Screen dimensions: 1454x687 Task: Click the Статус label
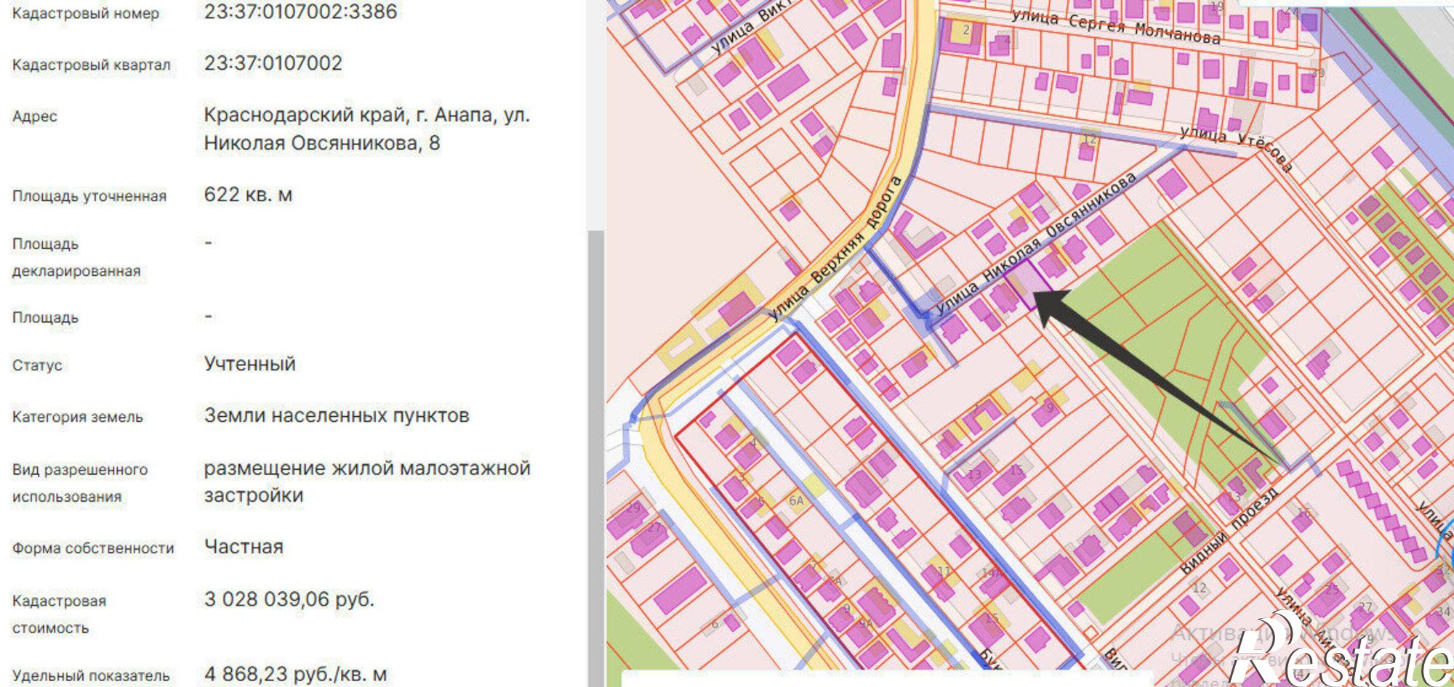(x=37, y=365)
